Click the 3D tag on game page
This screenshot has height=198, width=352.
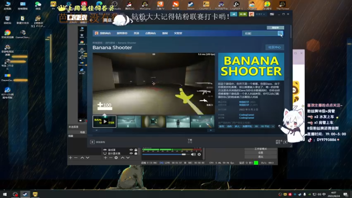(x=256, y=126)
